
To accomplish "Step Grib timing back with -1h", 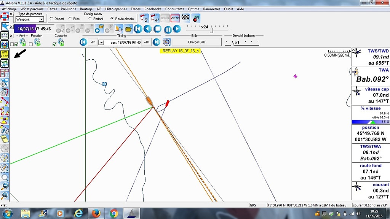I will (x=93, y=42).
